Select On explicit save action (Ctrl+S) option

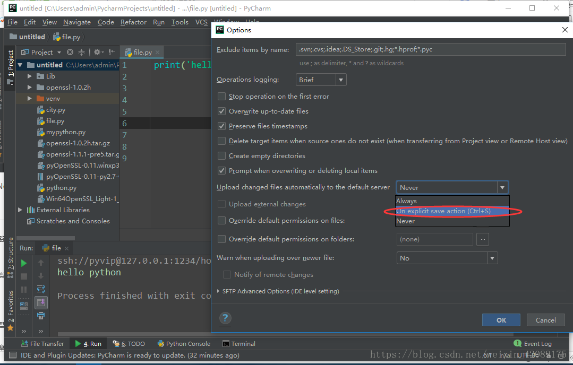[x=443, y=211]
